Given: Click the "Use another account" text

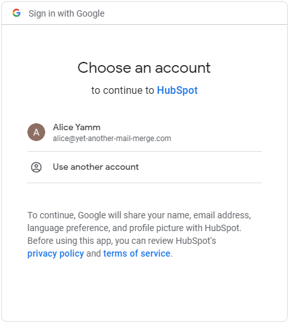Looking at the screenshot, I should click(x=95, y=167).
